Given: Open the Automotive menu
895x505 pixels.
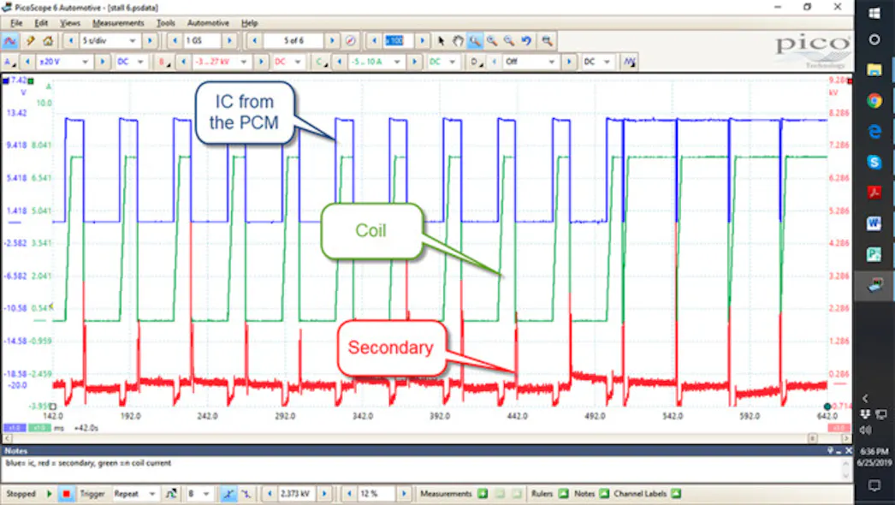Looking at the screenshot, I should pyautogui.click(x=208, y=23).
